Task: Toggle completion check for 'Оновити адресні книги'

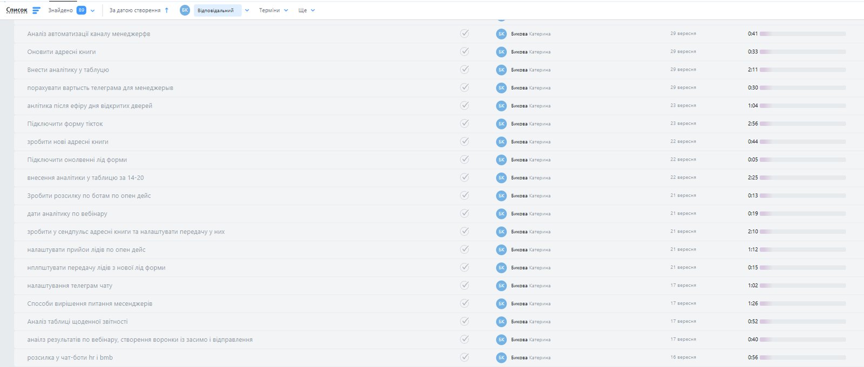Action: [x=464, y=51]
